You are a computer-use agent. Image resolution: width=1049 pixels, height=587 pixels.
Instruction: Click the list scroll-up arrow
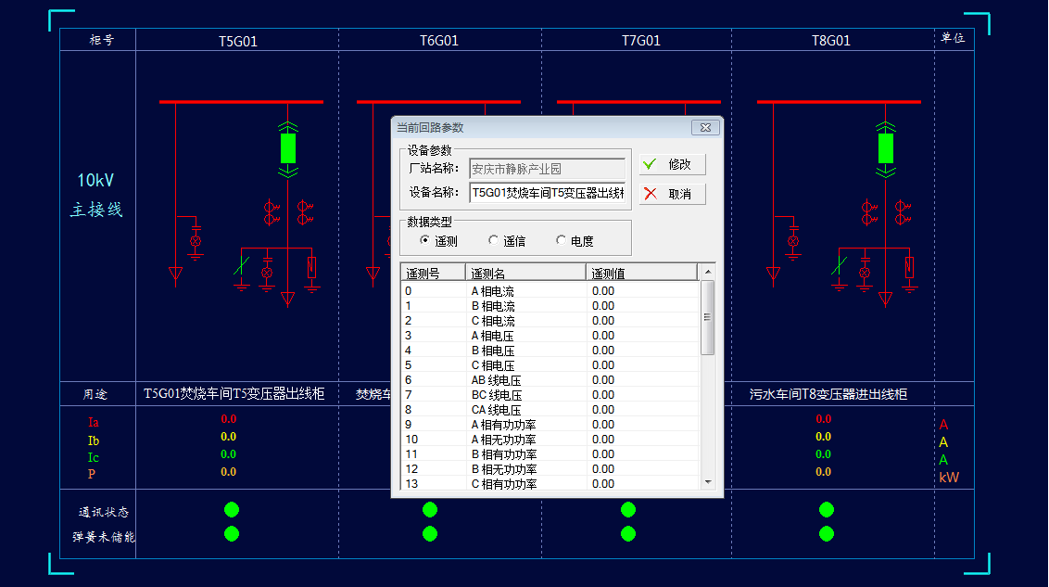(708, 272)
